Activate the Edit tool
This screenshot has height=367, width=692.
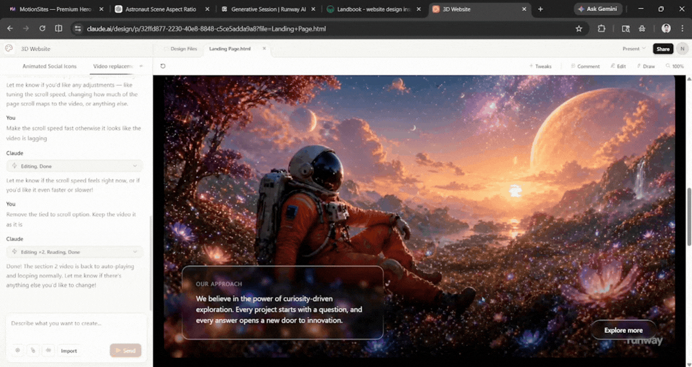point(618,66)
